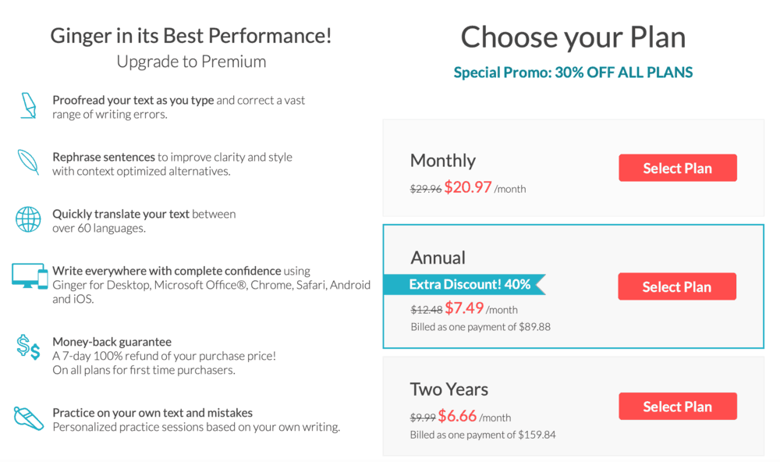780x462 pixels.
Task: Click the Two Years plan heading
Action: pyautogui.click(x=449, y=389)
